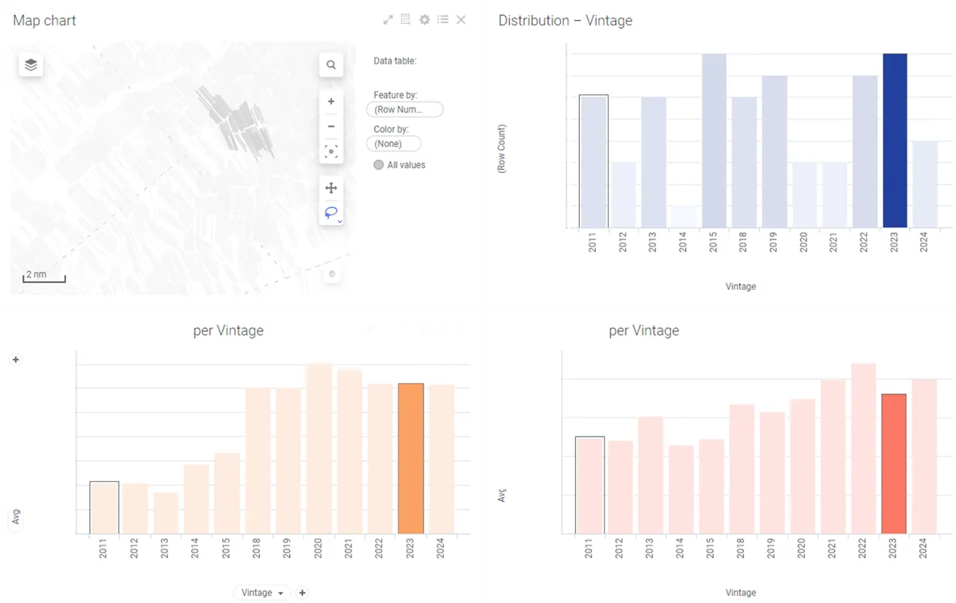This screenshot has height=603, width=956.
Task: Toggle the Map chart legend list icon
Action: tap(443, 20)
